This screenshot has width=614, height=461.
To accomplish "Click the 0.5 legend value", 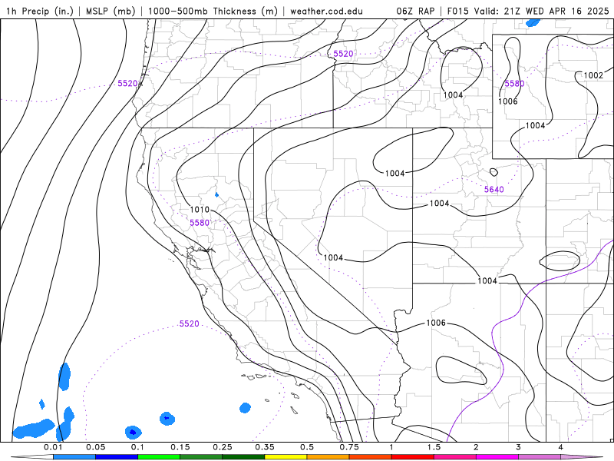I will point(307,447).
